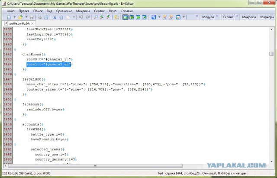The image size is (277, 178).
Task: Click the vertical scrollbar thumb
Action: (x=271, y=54)
